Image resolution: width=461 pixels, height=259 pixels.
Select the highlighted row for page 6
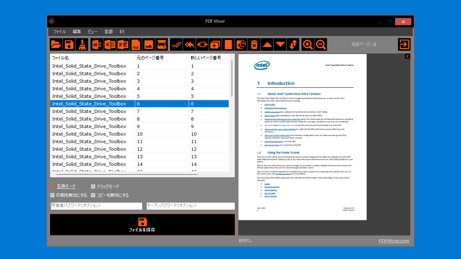click(139, 104)
